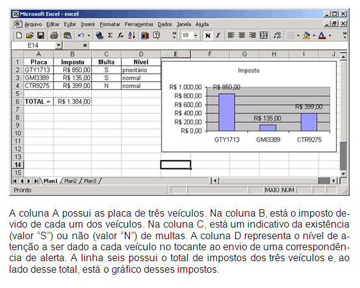Viewport: 360px width, 288px height.
Task: Switch to the Plan2 sheet tab
Action: click(70, 181)
